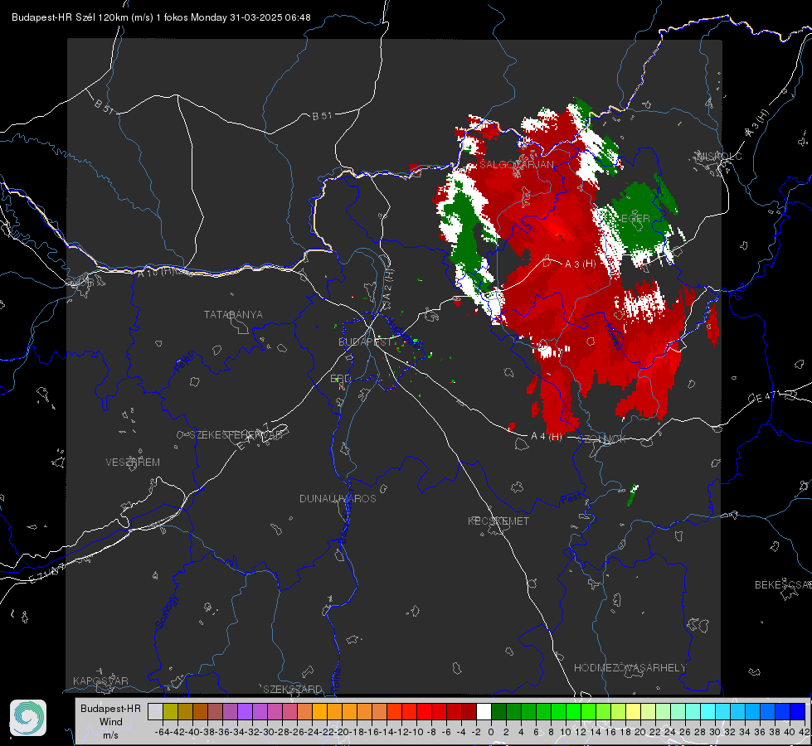This screenshot has height=746, width=812.
Task: Click the 42 legend value
Action: click(804, 732)
